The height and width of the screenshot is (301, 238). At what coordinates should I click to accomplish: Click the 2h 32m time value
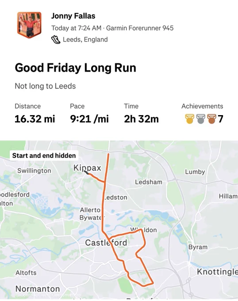click(142, 119)
